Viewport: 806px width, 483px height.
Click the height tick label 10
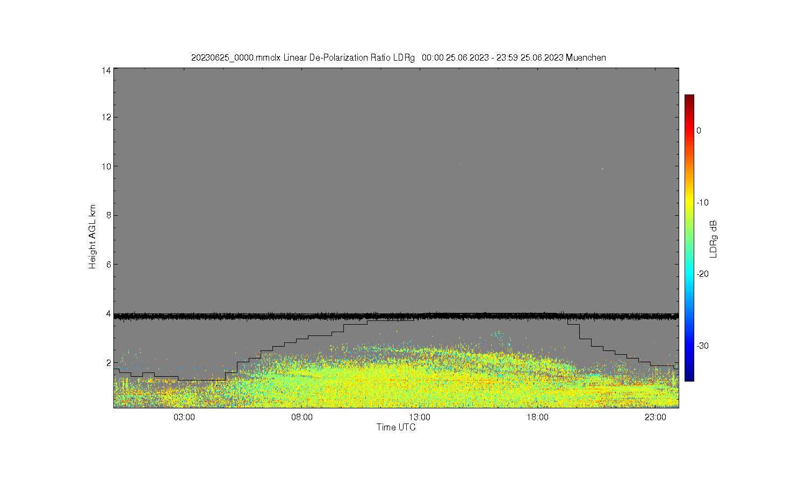(106, 166)
